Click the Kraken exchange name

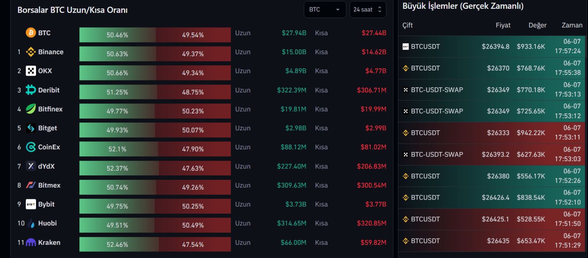coord(49,242)
